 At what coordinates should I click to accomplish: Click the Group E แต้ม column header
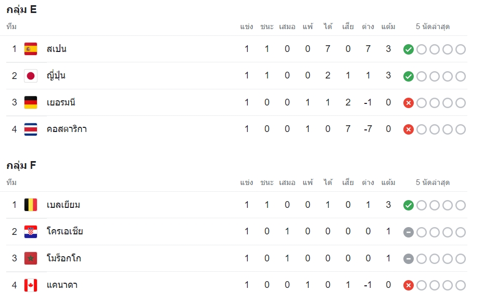(x=388, y=27)
